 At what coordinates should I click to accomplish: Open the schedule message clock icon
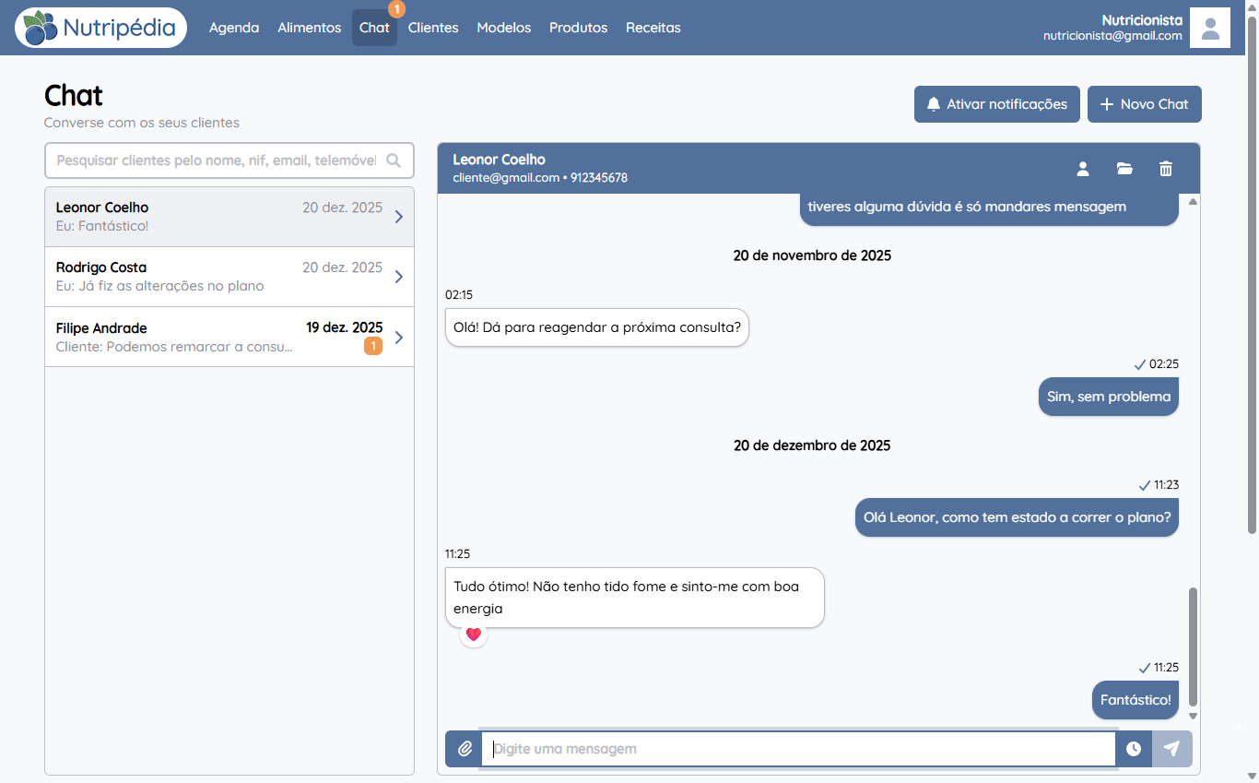click(x=1134, y=749)
